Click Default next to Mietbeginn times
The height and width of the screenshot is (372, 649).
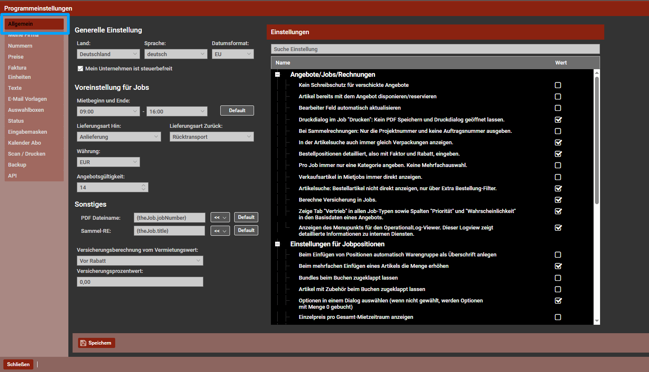coord(237,111)
